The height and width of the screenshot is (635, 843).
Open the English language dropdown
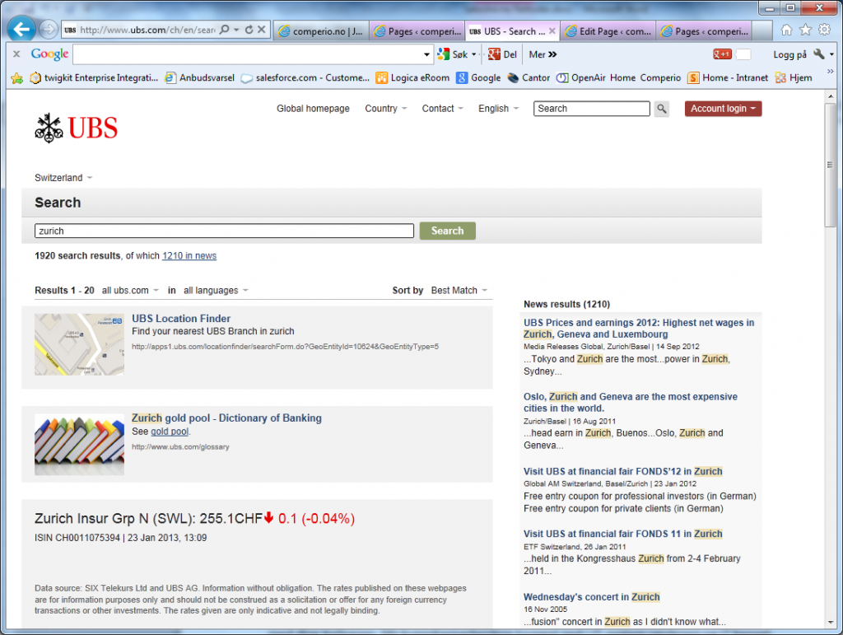(499, 109)
